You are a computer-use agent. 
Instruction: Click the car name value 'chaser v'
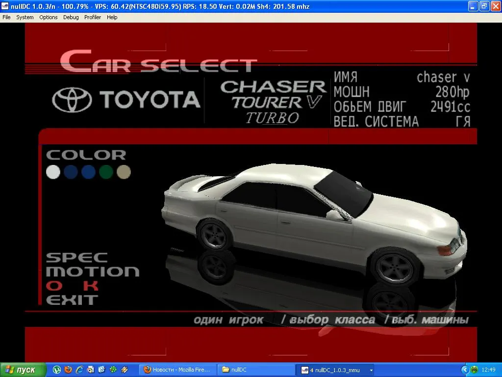click(443, 77)
